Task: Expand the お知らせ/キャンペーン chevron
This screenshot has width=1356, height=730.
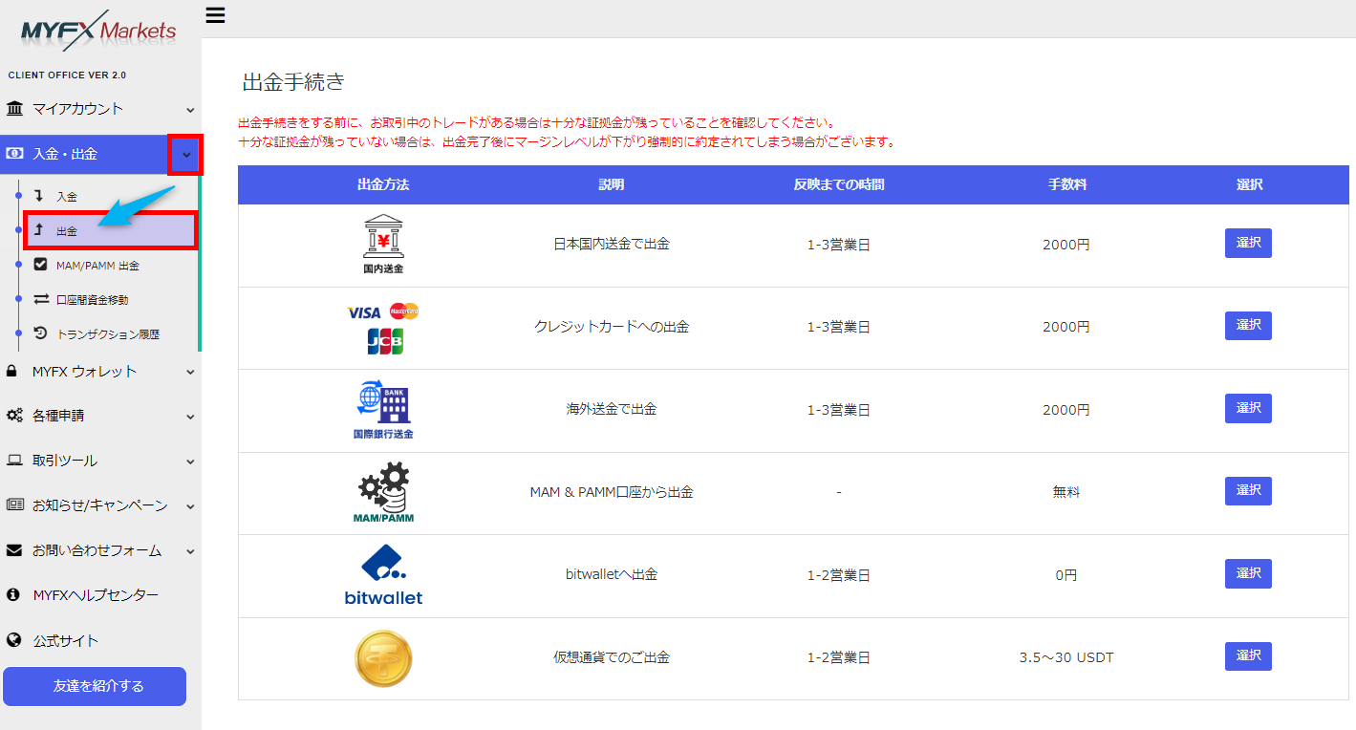Action: pos(190,506)
